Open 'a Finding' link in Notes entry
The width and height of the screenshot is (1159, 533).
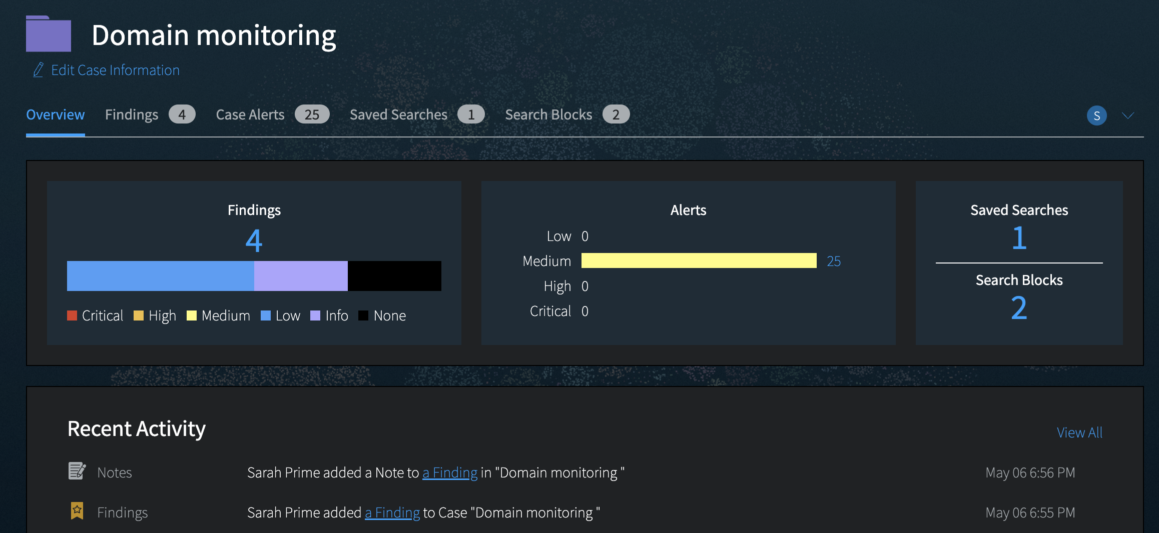[x=450, y=472]
